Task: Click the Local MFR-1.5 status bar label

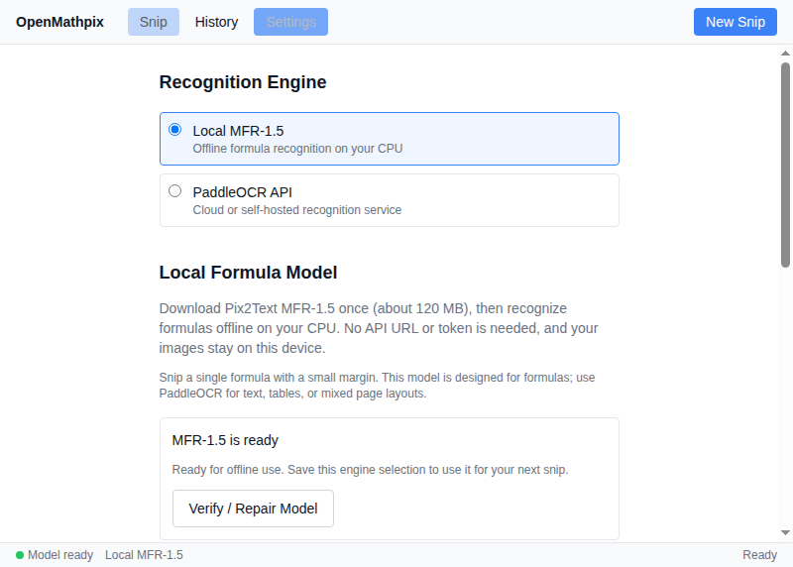Action: click(144, 555)
